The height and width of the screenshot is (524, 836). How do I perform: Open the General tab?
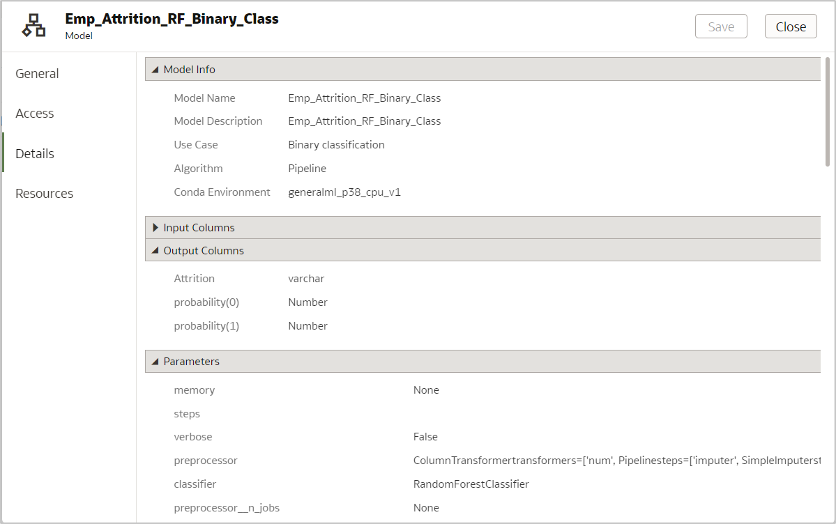[x=37, y=74]
